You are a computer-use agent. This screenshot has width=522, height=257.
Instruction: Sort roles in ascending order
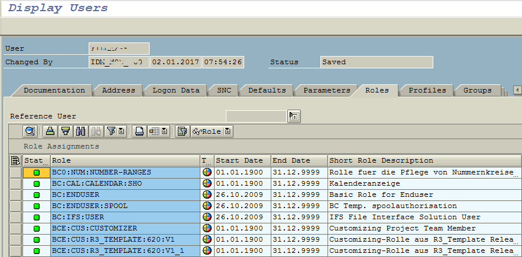click(50, 131)
